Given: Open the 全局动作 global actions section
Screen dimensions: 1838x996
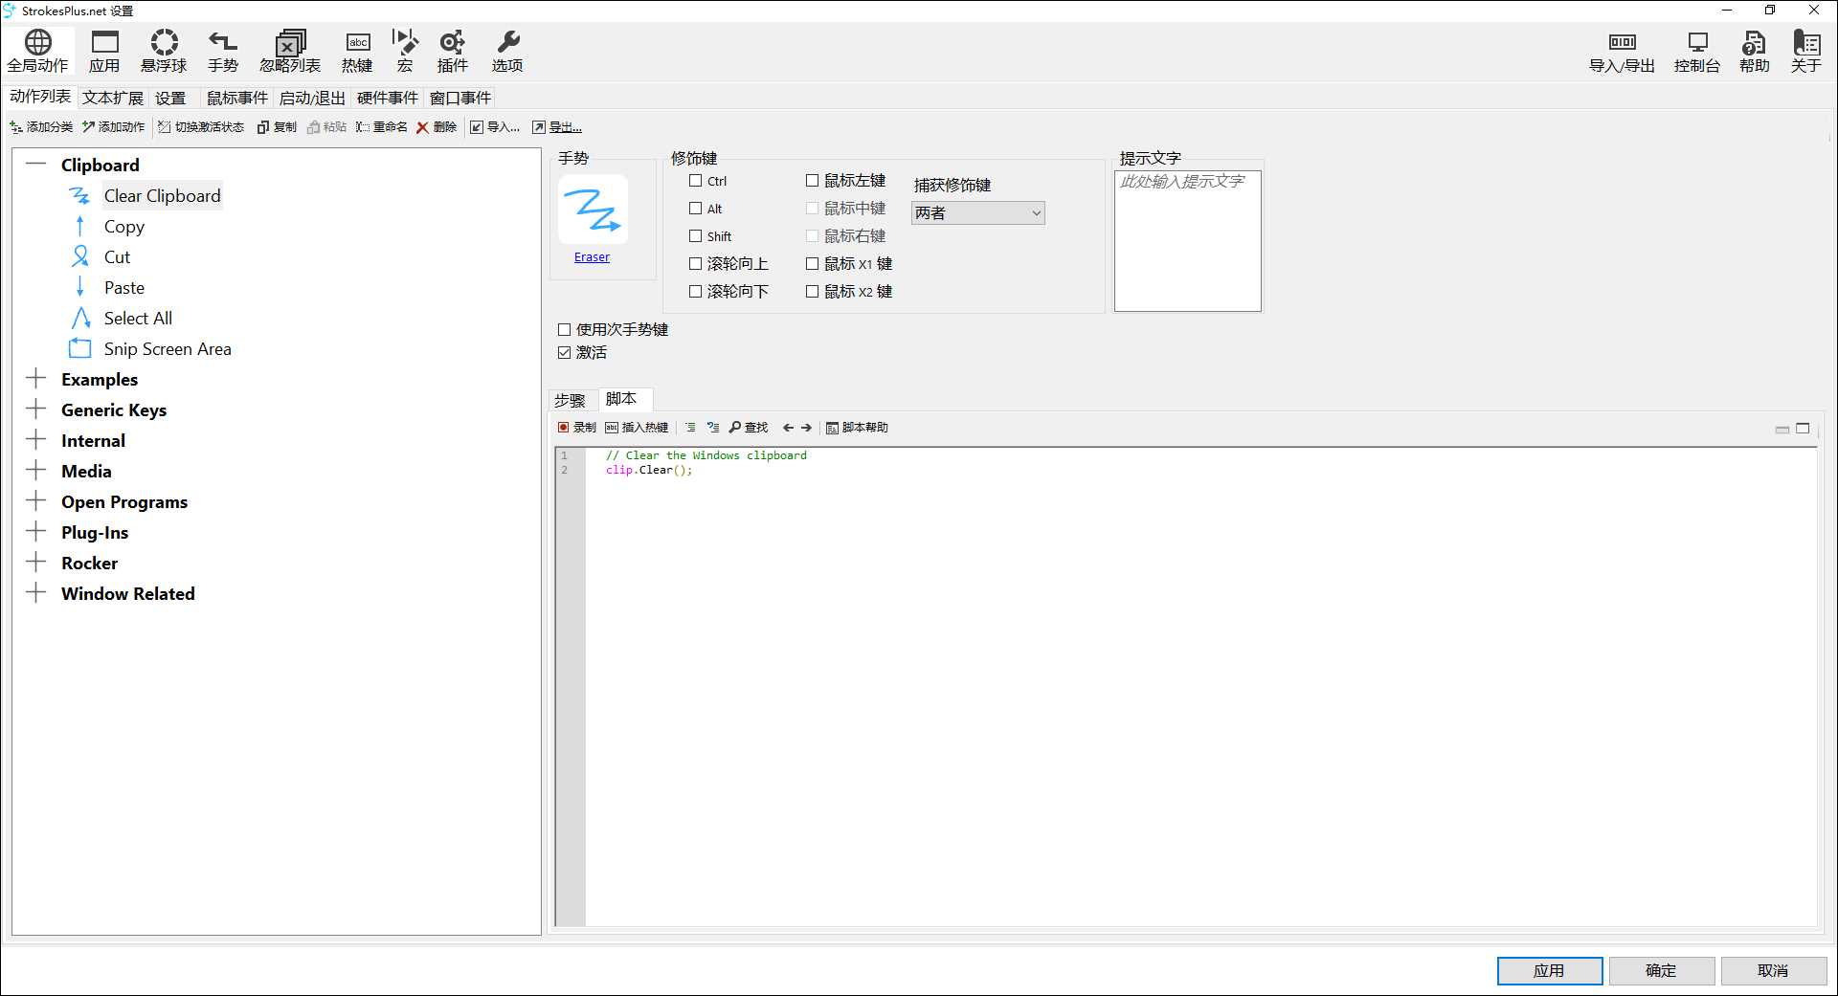Looking at the screenshot, I should point(38,51).
